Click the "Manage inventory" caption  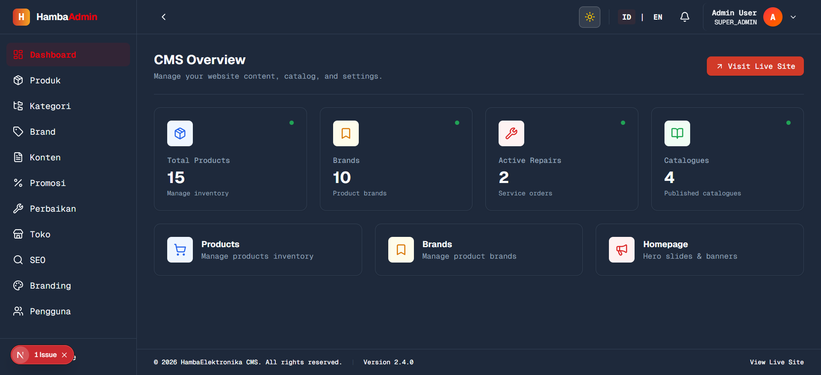(198, 193)
